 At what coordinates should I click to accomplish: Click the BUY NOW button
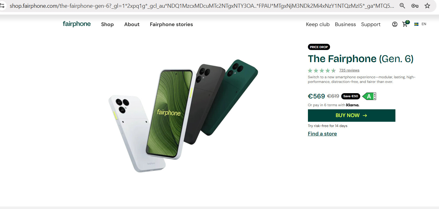[x=352, y=116]
